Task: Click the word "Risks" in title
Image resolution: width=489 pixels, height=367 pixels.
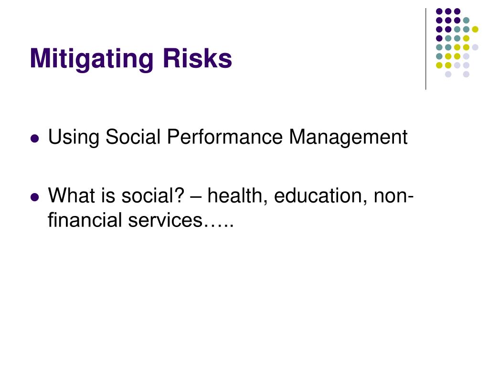Action: [x=197, y=58]
